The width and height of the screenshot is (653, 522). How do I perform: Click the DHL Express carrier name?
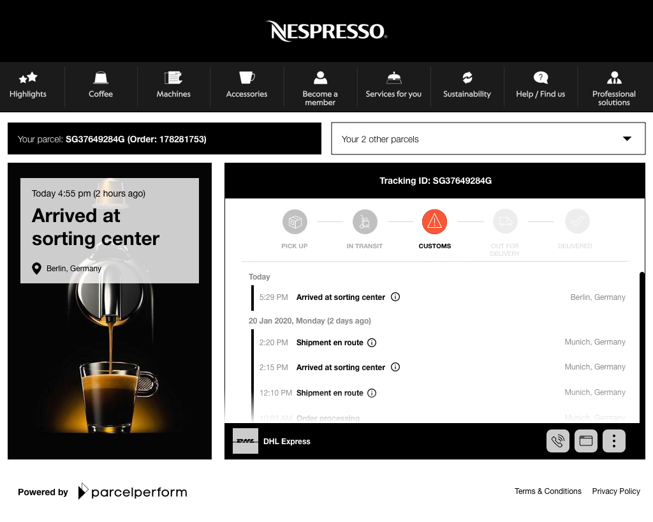tap(287, 441)
